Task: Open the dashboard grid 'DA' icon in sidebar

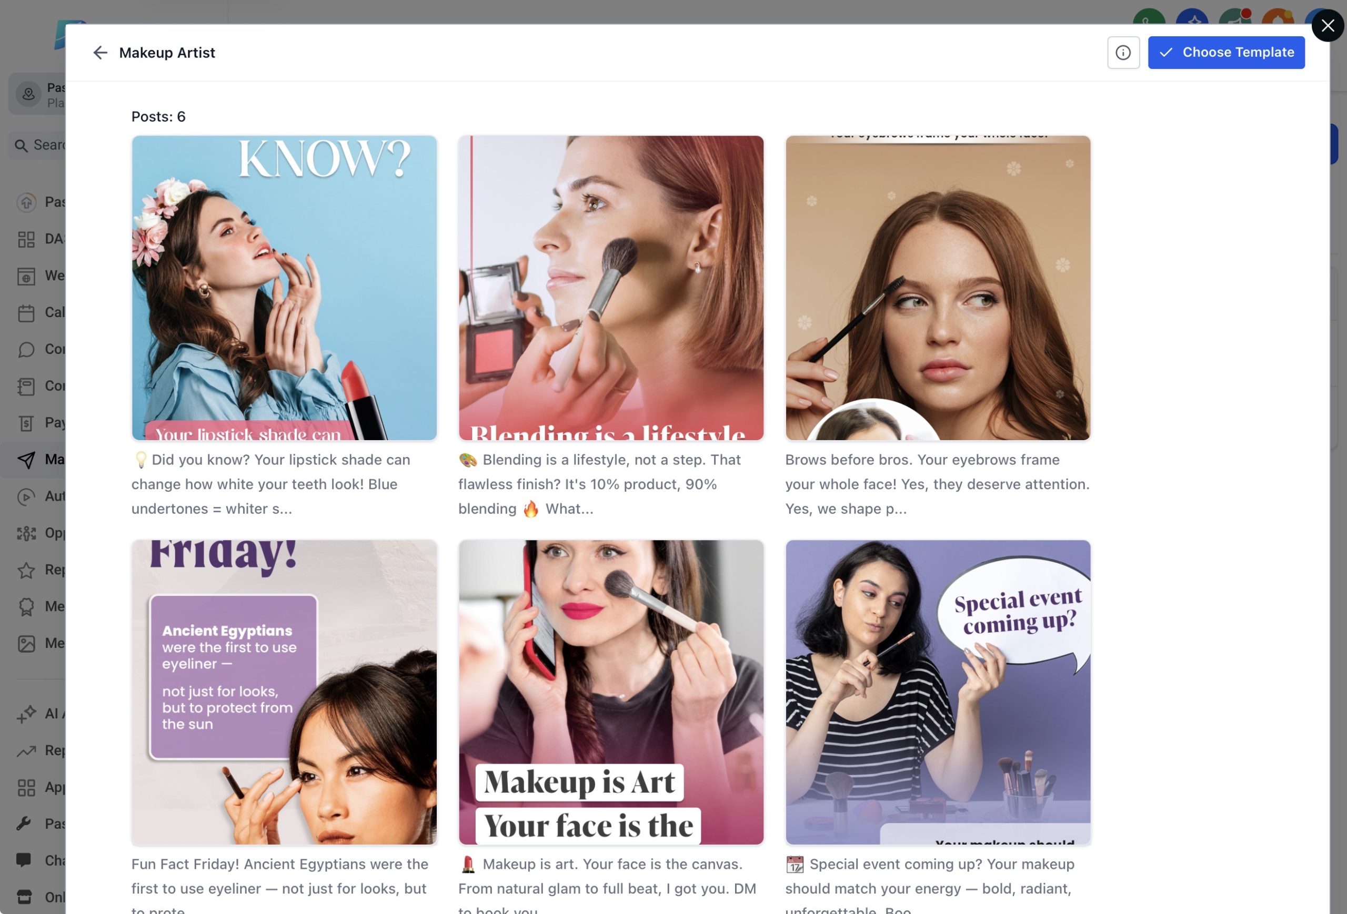Action: (x=26, y=239)
